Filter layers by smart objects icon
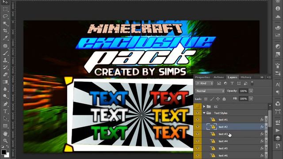This screenshot has width=283, height=159. point(245,83)
